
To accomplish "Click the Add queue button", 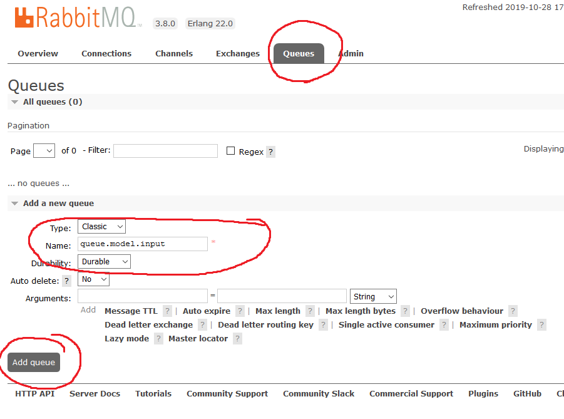I will tap(34, 363).
